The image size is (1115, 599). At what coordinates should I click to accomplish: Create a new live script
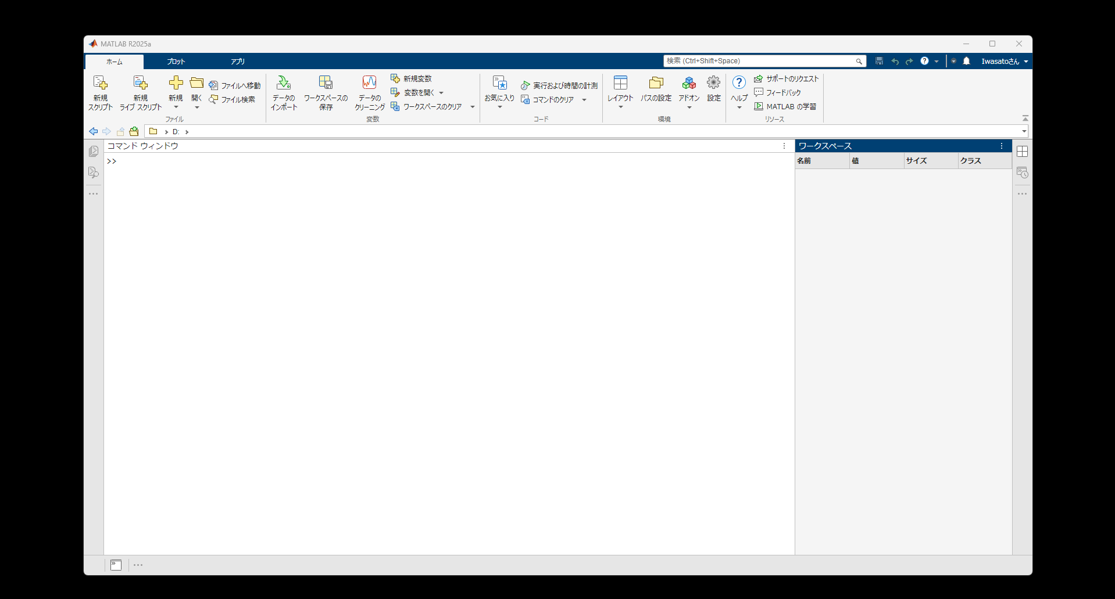click(x=140, y=92)
